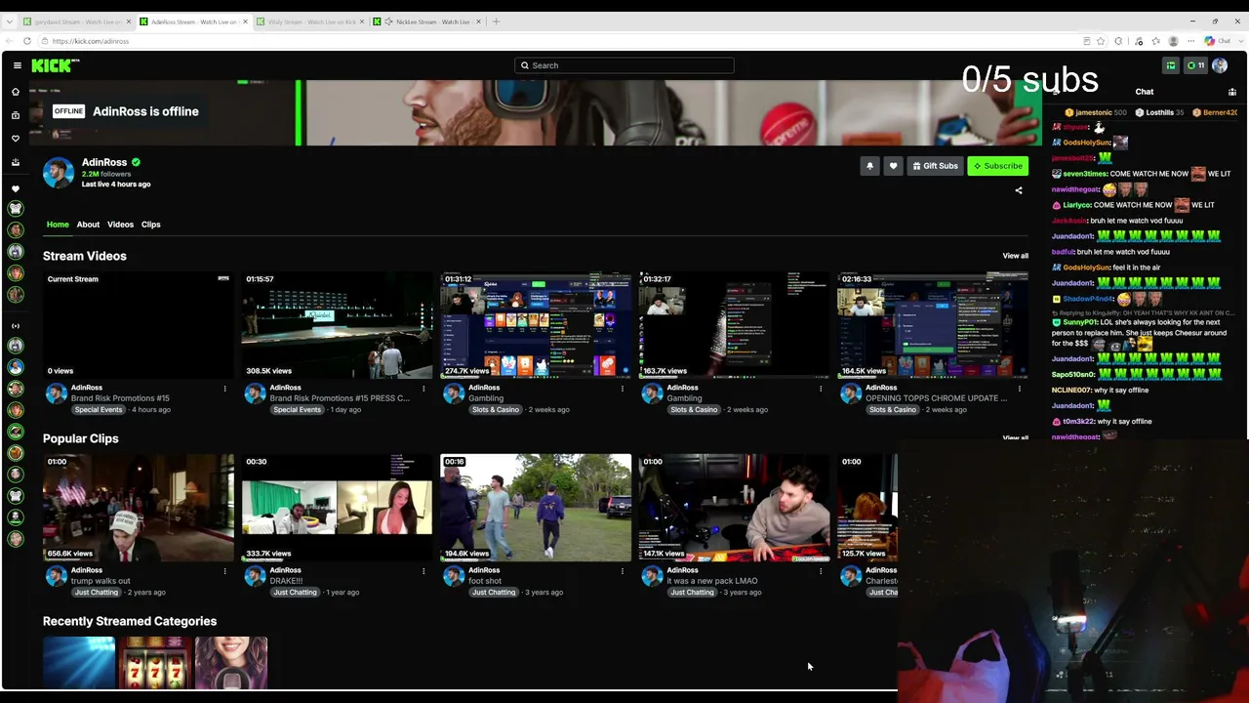Open reader view icon in address bar
The height and width of the screenshot is (703, 1249).
(x=1086, y=41)
